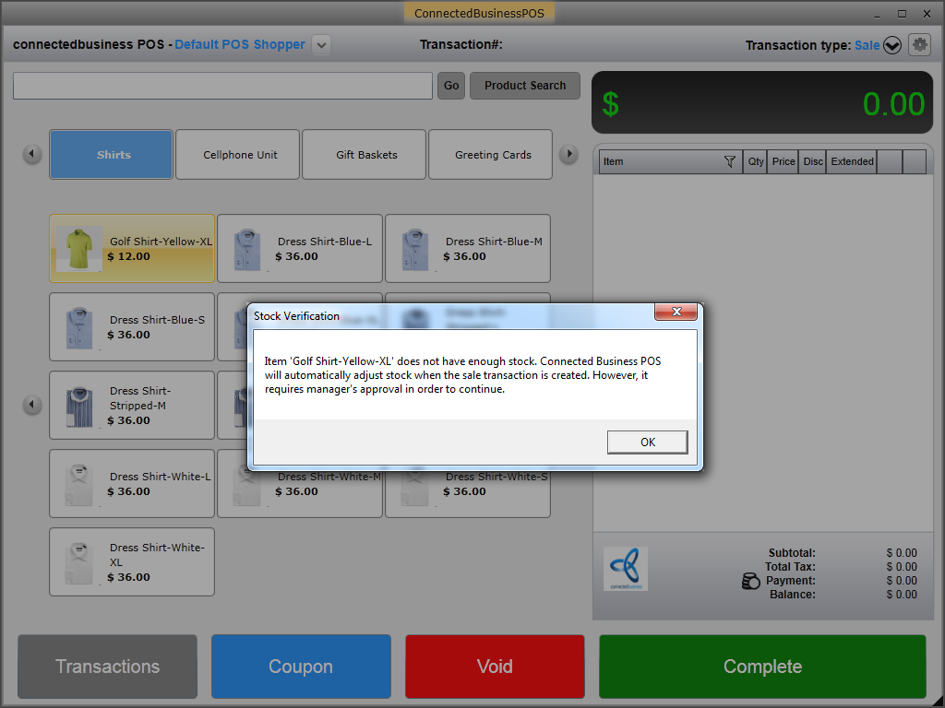
Task: Click the Coupon button
Action: click(x=301, y=667)
